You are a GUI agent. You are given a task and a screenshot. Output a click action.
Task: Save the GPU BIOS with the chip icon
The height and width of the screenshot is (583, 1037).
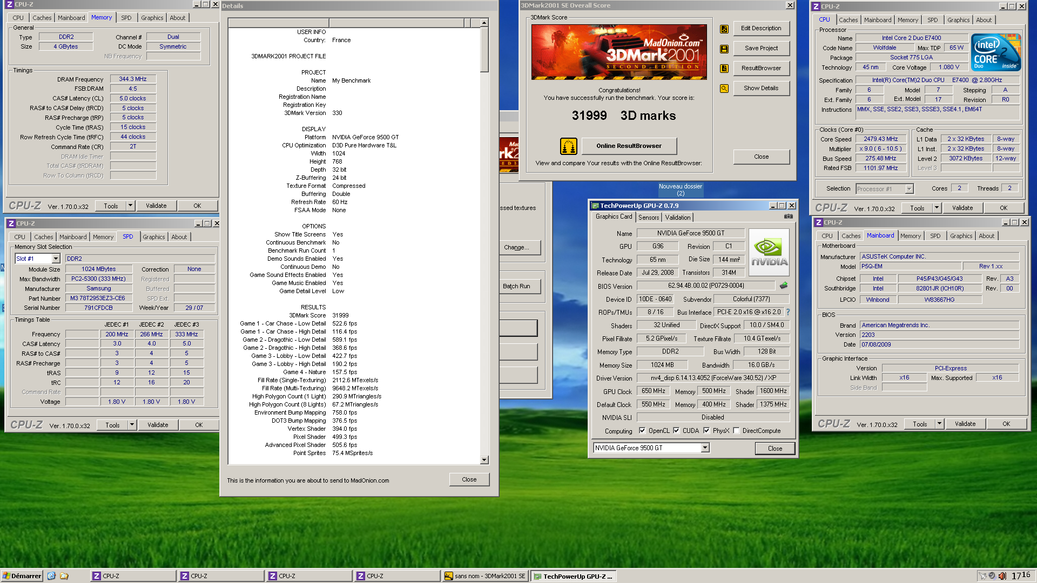click(x=784, y=286)
